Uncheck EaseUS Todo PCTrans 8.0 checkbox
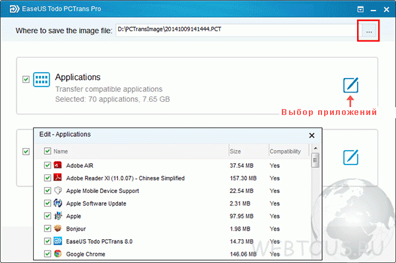 48,241
